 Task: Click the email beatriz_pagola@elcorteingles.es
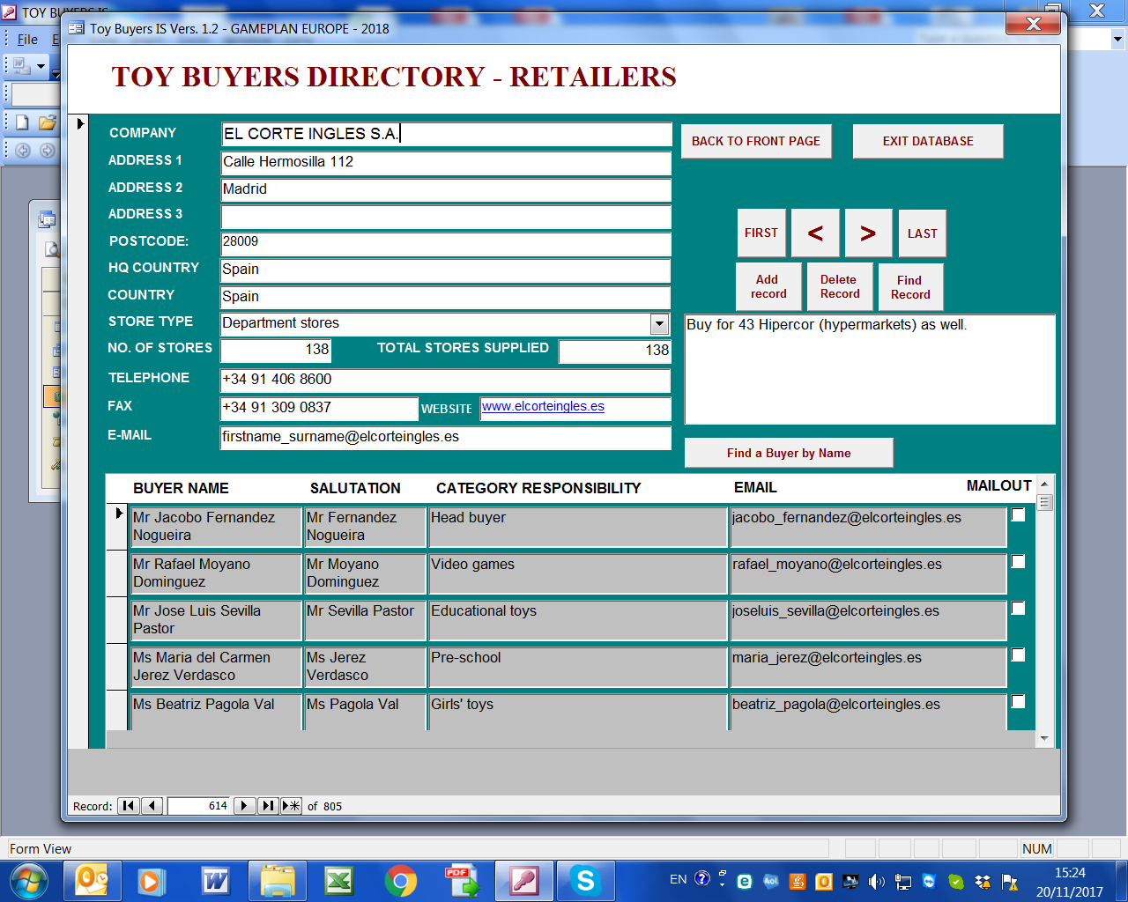pos(835,705)
